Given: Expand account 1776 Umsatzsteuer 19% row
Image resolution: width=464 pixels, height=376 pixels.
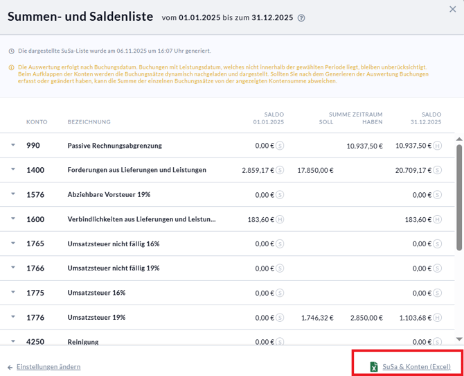Looking at the screenshot, I should 12,318.
